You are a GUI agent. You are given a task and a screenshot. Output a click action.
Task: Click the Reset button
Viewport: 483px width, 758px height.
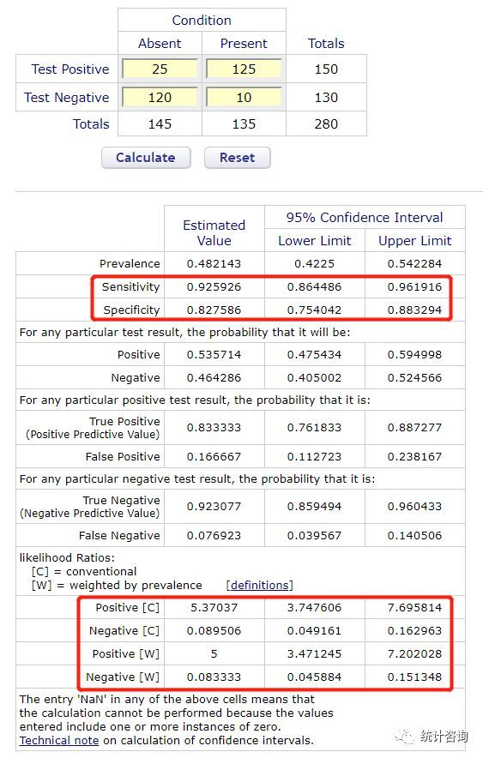coord(237,158)
